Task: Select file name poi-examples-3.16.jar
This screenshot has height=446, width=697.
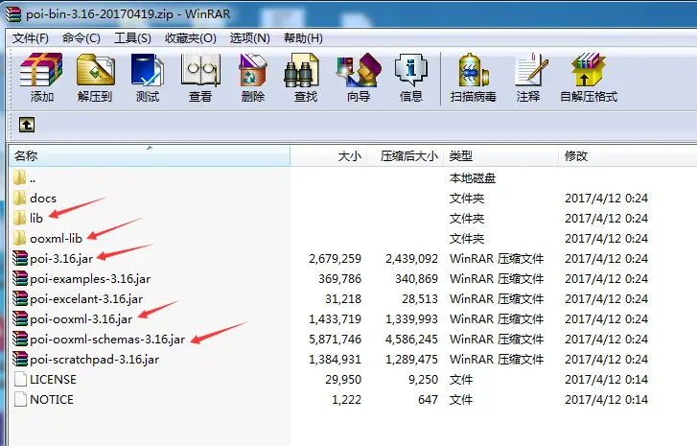Action: pyautogui.click(x=90, y=279)
